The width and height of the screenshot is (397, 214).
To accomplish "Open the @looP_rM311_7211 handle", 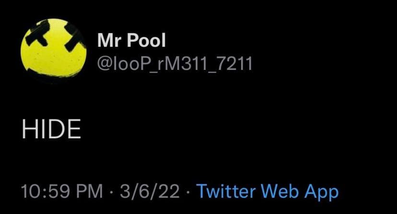I will pos(175,64).
